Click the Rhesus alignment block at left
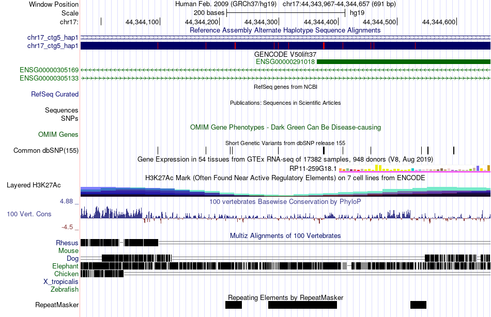Viewport: 491px width, 317px height. (x=119, y=243)
